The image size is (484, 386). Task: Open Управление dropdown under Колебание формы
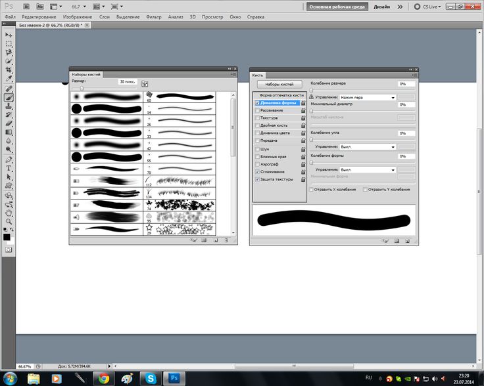pyautogui.click(x=368, y=170)
